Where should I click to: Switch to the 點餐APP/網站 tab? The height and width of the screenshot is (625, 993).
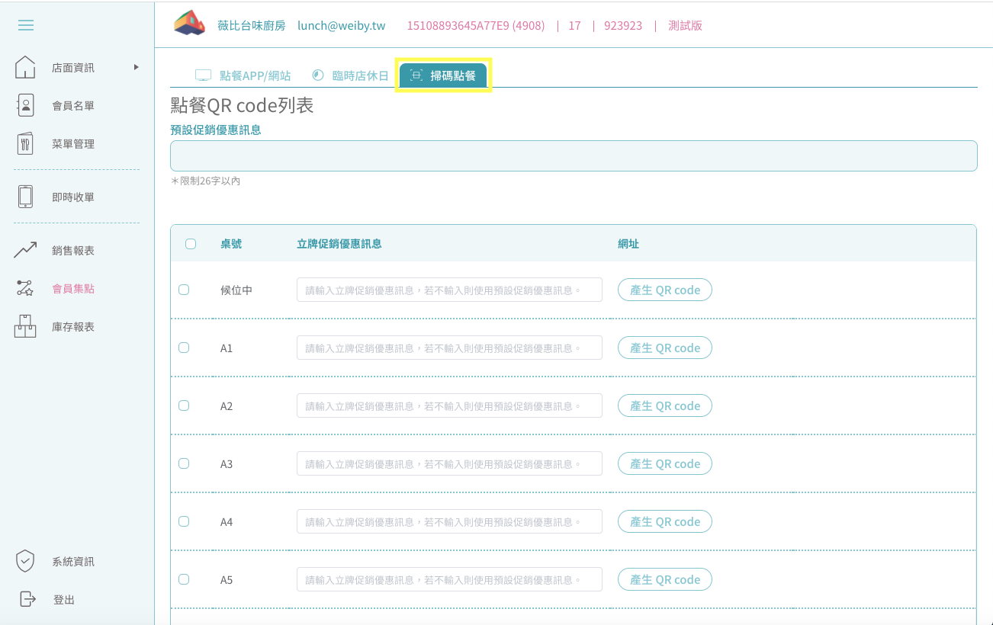pyautogui.click(x=243, y=75)
